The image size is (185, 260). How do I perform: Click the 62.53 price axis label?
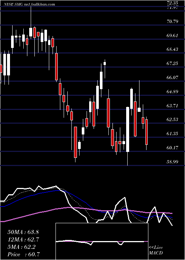[172, 120]
